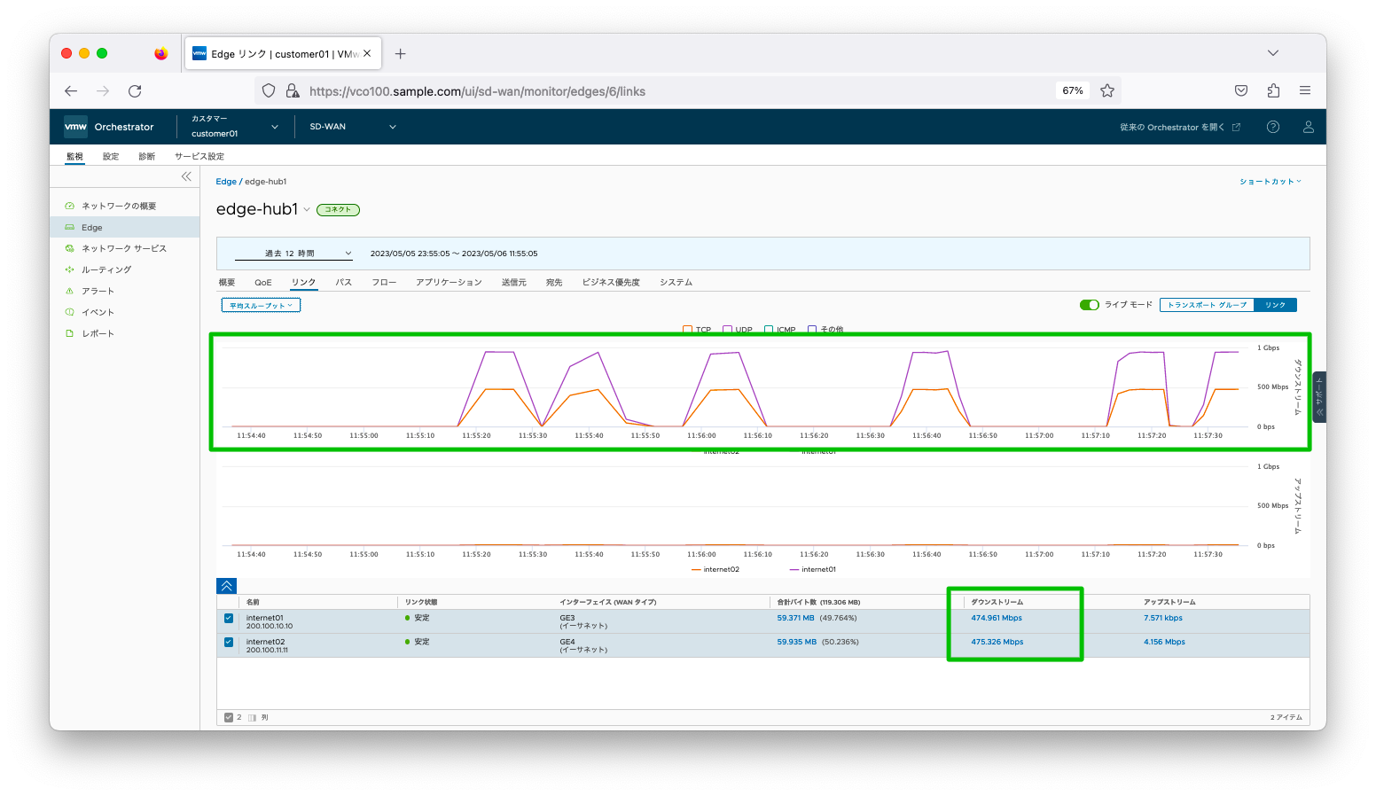Open ネットワークの概要 sidebar icon

pos(69,206)
